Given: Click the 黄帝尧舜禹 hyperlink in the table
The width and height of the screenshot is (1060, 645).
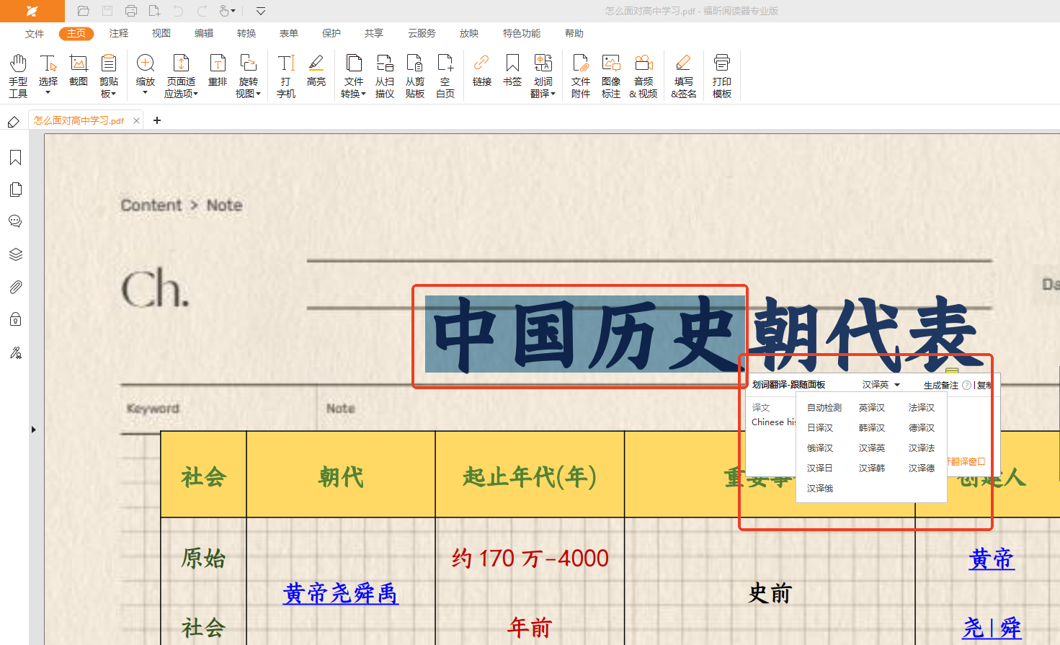Looking at the screenshot, I should [x=340, y=593].
